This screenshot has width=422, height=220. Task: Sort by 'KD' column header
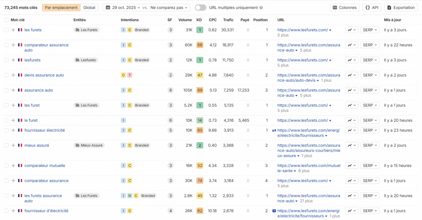tap(199, 20)
